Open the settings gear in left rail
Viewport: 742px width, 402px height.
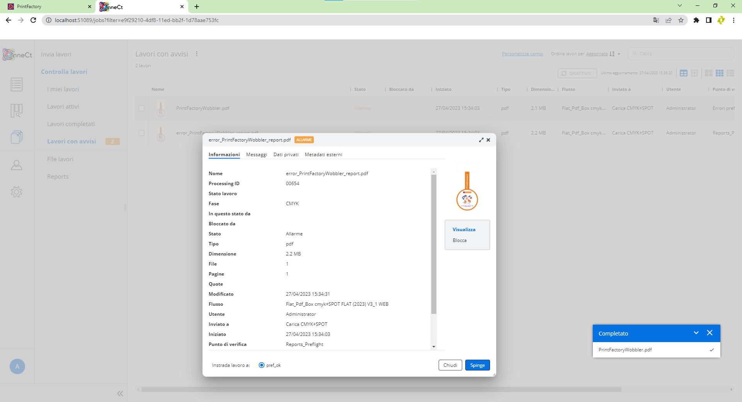pyautogui.click(x=17, y=192)
